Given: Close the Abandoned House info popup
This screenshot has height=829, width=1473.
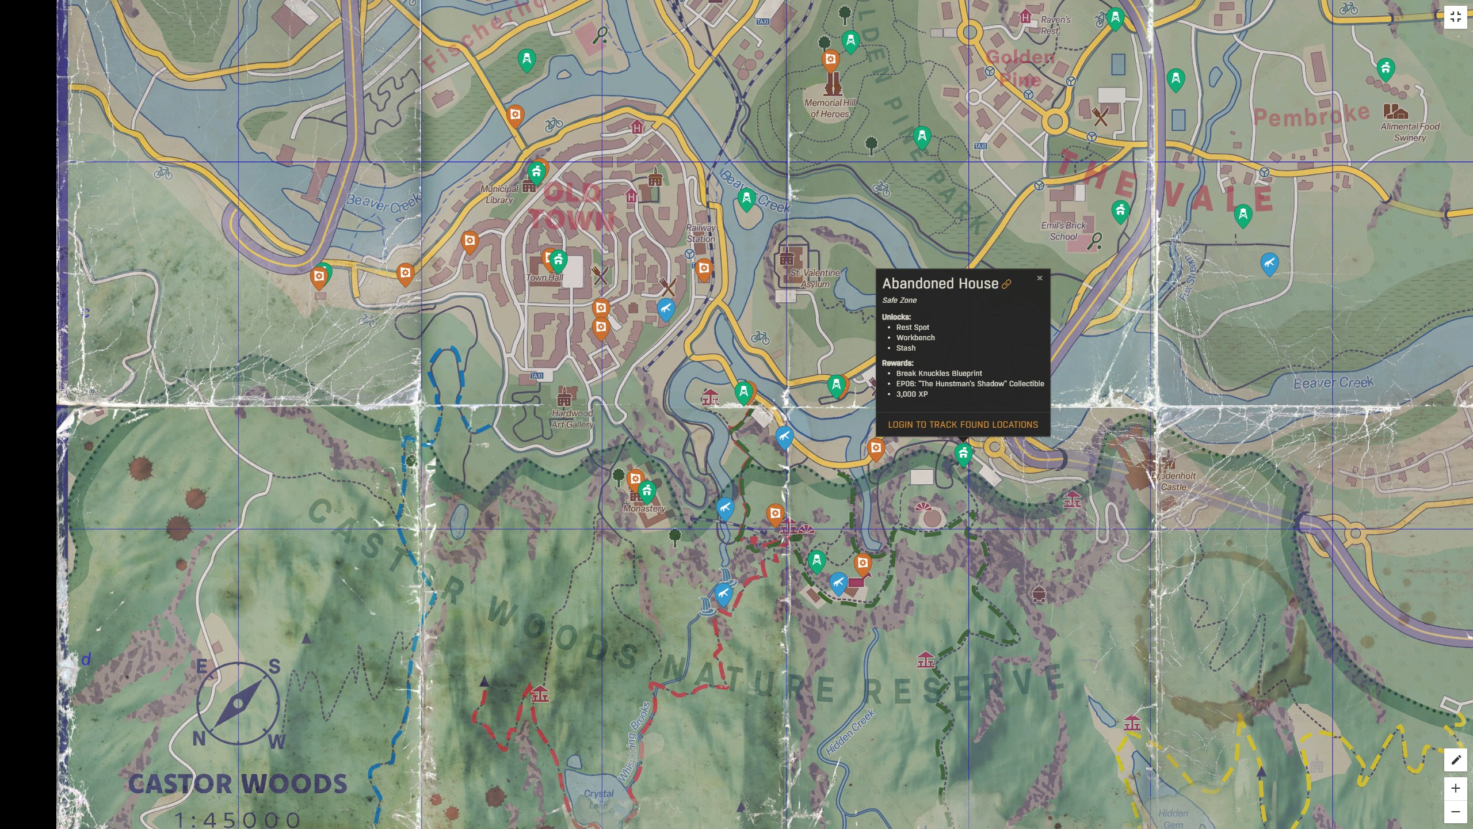Looking at the screenshot, I should 1040,278.
